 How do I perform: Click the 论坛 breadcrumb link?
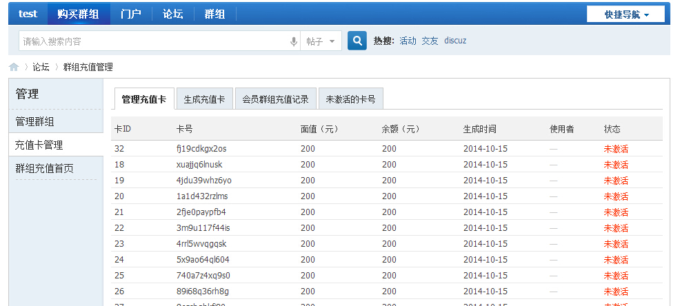point(41,67)
